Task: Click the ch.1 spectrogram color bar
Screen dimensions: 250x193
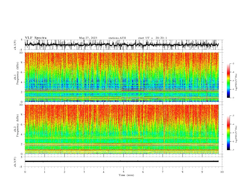Action: 228,81
